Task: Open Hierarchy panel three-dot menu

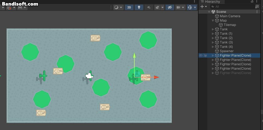Action: 257,2
